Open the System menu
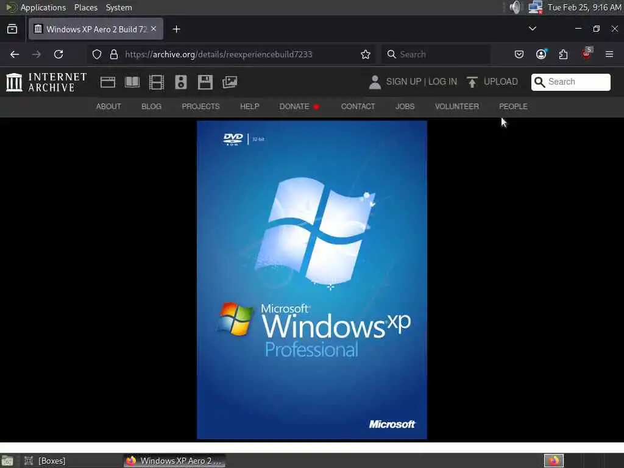Image resolution: width=624 pixels, height=468 pixels. (119, 7)
